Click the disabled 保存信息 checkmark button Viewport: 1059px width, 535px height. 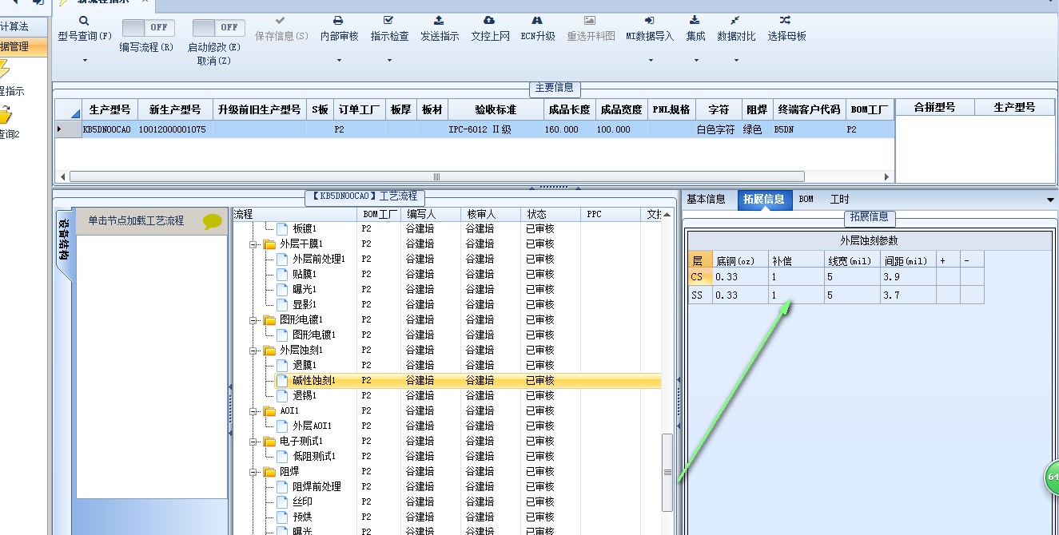280,21
